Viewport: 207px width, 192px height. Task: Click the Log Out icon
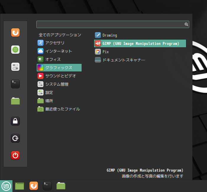click(x=15, y=138)
